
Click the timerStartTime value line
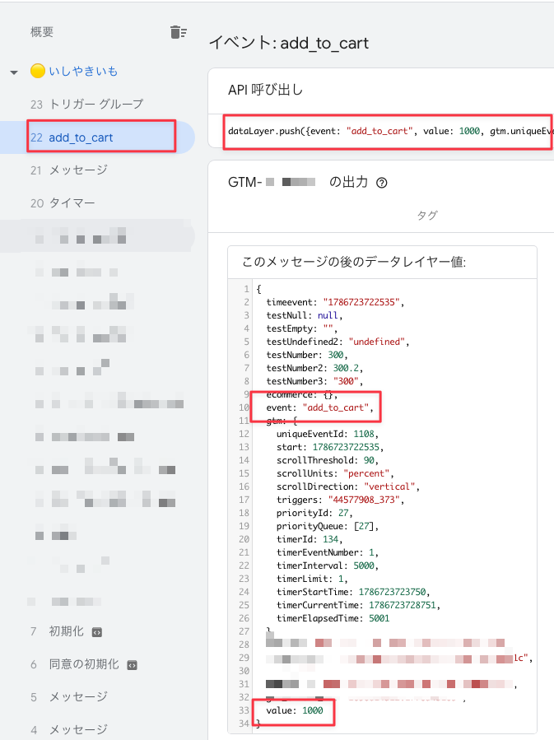(x=353, y=593)
